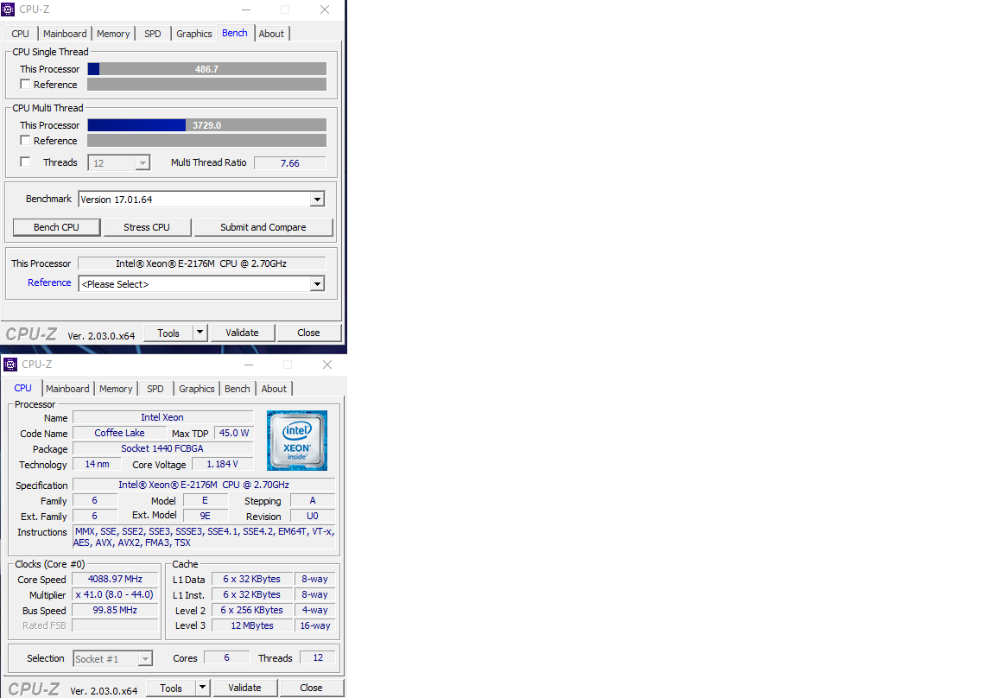Minimize the Bench CPU-Z window
995x698 pixels.
click(246, 10)
